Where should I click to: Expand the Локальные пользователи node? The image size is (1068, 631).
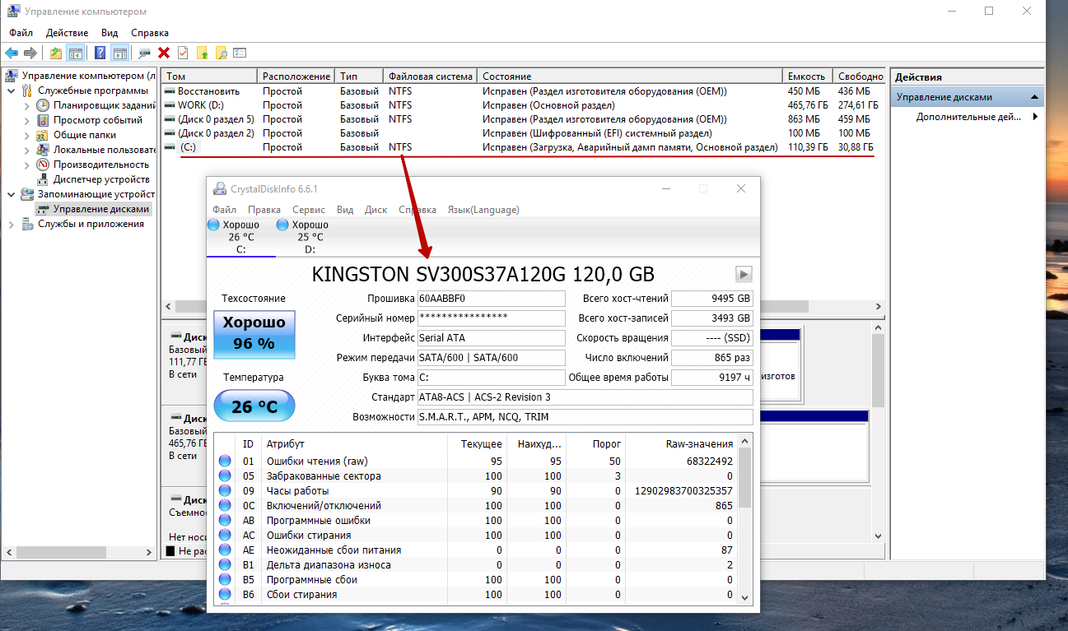point(27,150)
